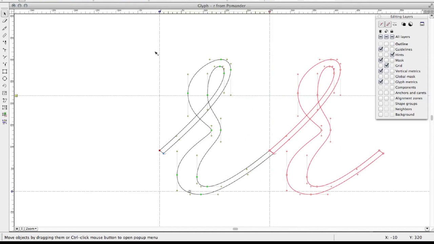This screenshot has width=434, height=244.
Task: Activate the Rotate tool
Action: click(x=5, y=86)
